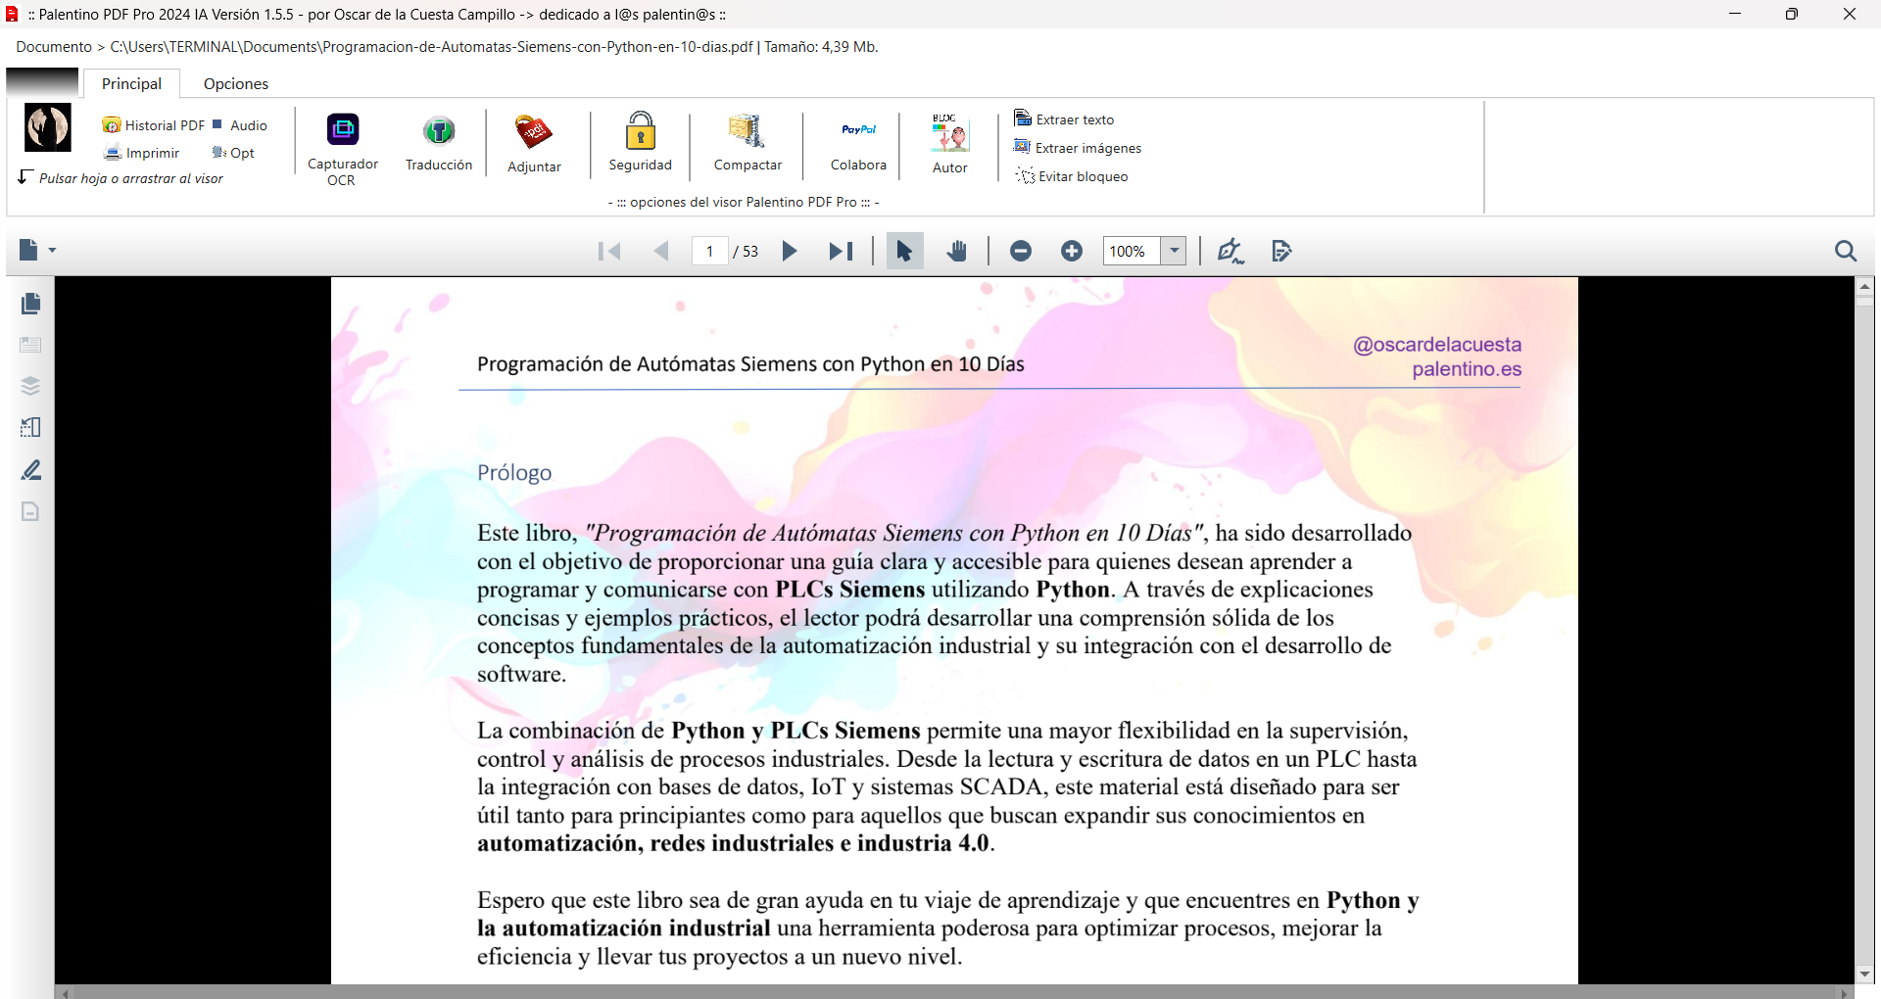Open the Seguridad padlock options

[640, 130]
